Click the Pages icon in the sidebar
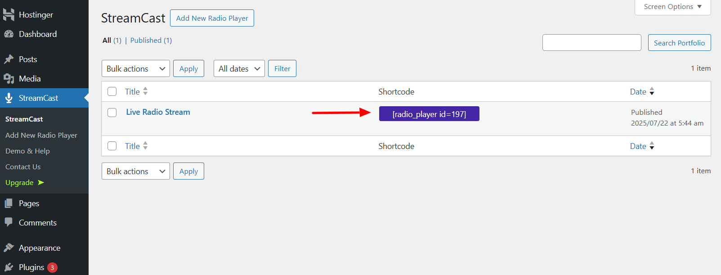 10,203
